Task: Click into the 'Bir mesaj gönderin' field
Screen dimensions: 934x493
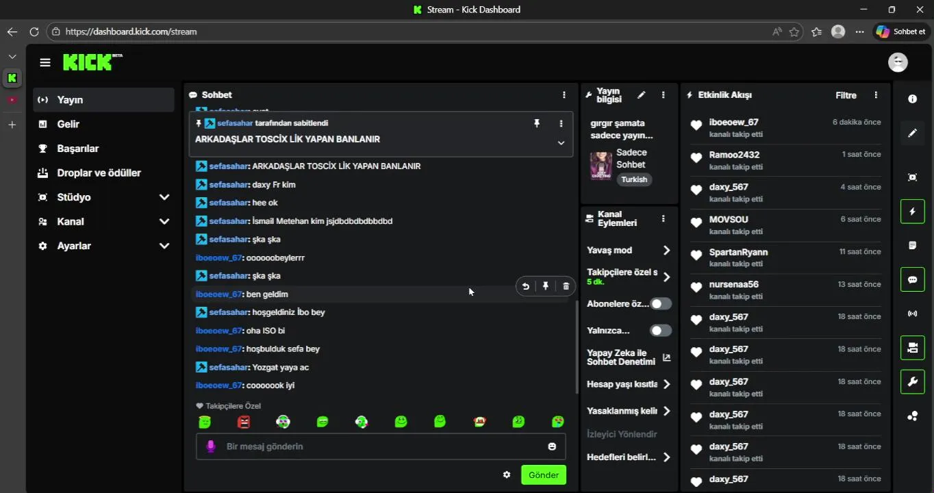Action: pyautogui.click(x=381, y=446)
